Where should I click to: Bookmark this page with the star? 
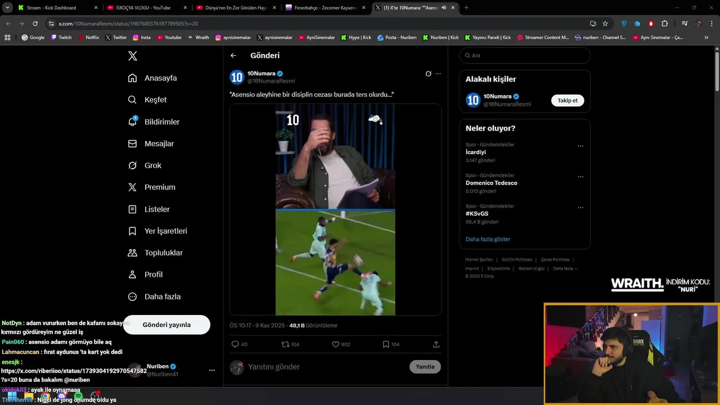tap(605, 24)
